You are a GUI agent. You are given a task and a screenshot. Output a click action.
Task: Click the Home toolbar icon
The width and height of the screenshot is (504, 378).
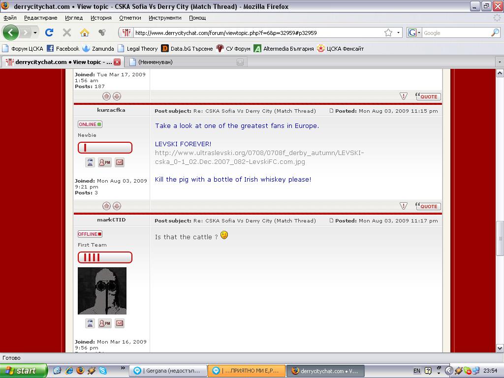click(85, 33)
